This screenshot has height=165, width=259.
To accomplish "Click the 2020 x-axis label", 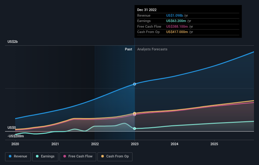I will click(15, 144).
